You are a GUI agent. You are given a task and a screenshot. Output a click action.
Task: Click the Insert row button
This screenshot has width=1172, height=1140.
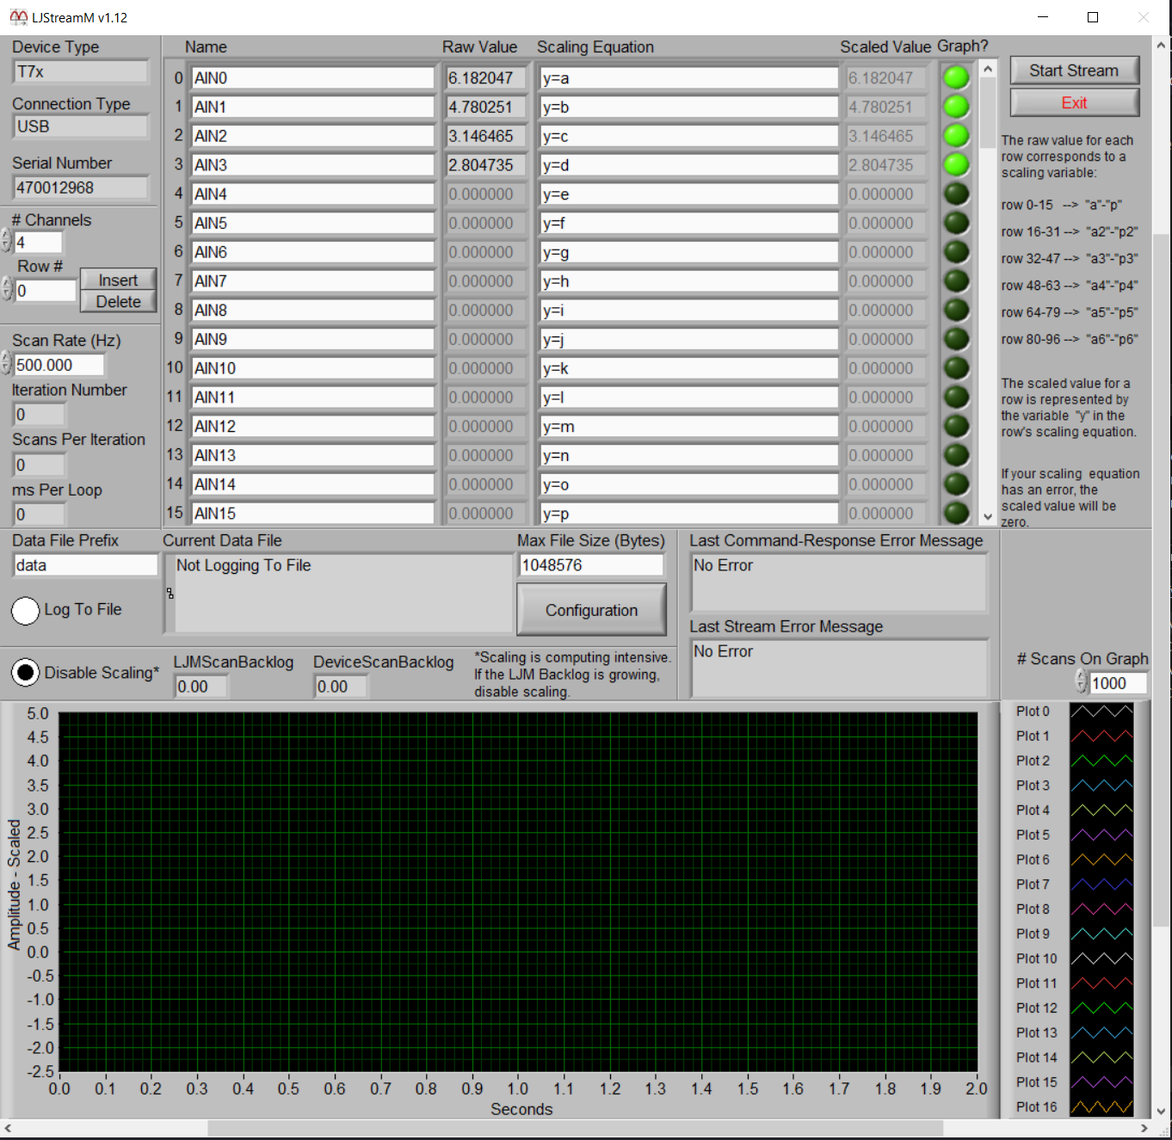(x=118, y=280)
